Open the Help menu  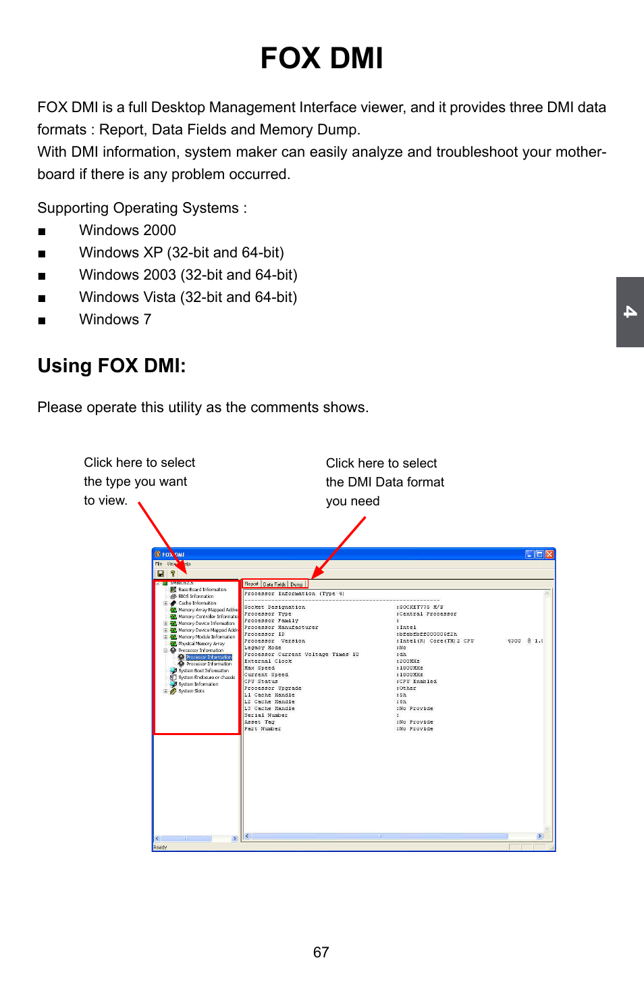[x=186, y=563]
